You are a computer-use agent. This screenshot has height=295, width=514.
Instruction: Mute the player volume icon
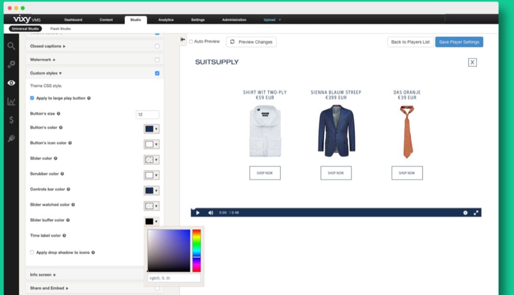point(210,212)
